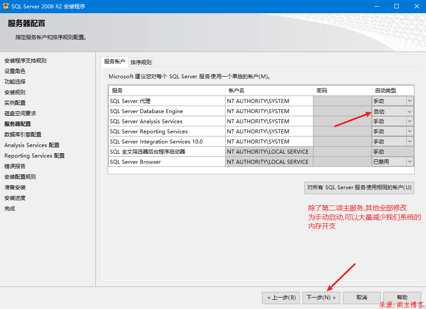Select the account name cell for Analysis Services
426x309 pixels.
pyautogui.click(x=269, y=121)
